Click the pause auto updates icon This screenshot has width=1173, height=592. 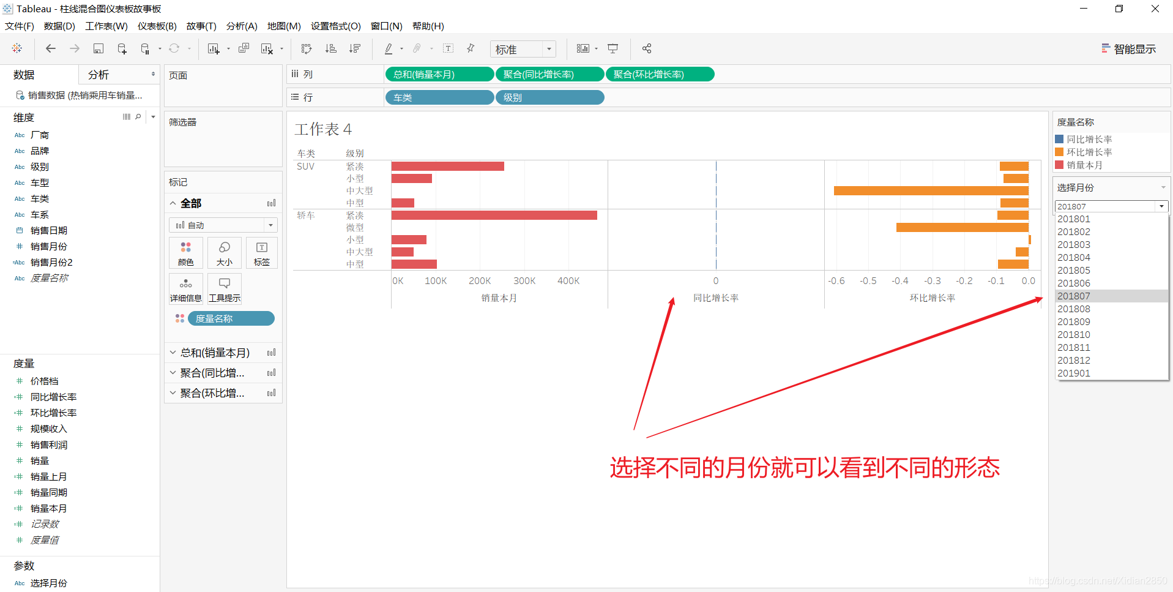pyautogui.click(x=145, y=48)
